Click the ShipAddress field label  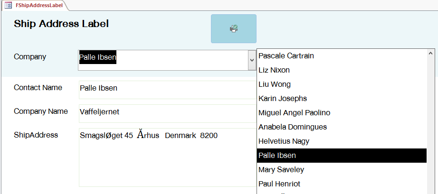[x=36, y=135]
